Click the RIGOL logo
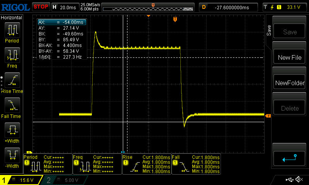309x185 pixels. pyautogui.click(x=15, y=7)
